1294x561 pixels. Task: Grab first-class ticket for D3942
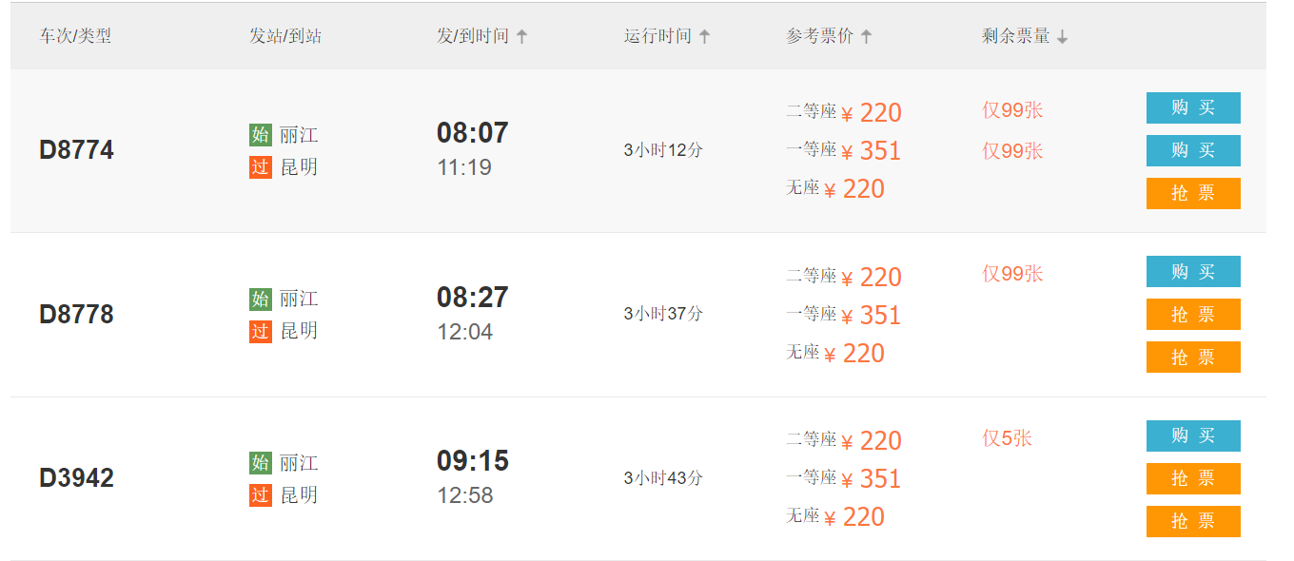(1193, 478)
